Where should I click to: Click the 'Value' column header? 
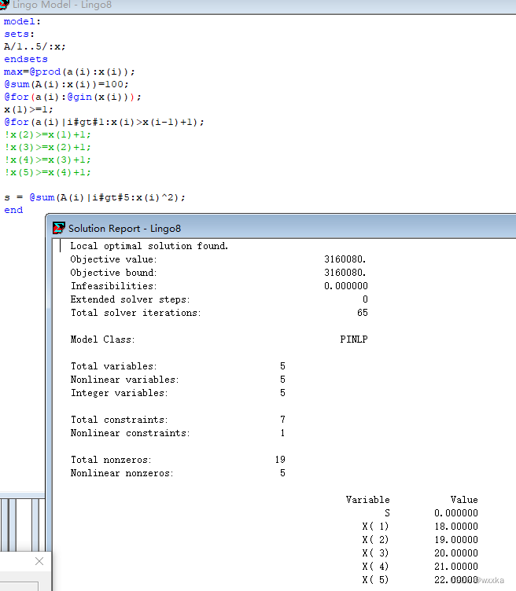464,500
